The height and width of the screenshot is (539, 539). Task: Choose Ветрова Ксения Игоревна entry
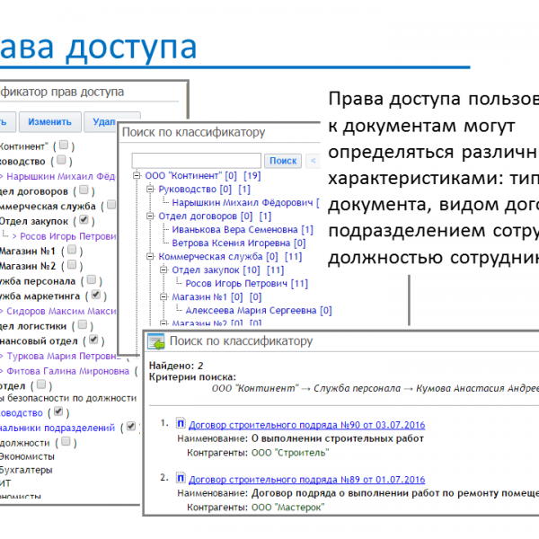pos(232,243)
